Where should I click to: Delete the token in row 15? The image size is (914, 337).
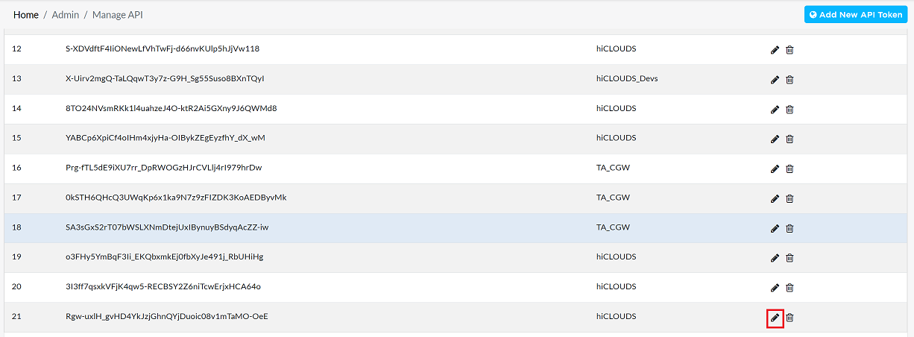(790, 139)
